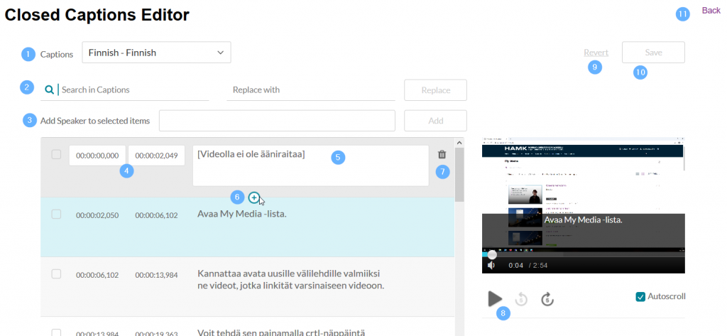
Task: Play the video with the large play button
Action: point(495,298)
